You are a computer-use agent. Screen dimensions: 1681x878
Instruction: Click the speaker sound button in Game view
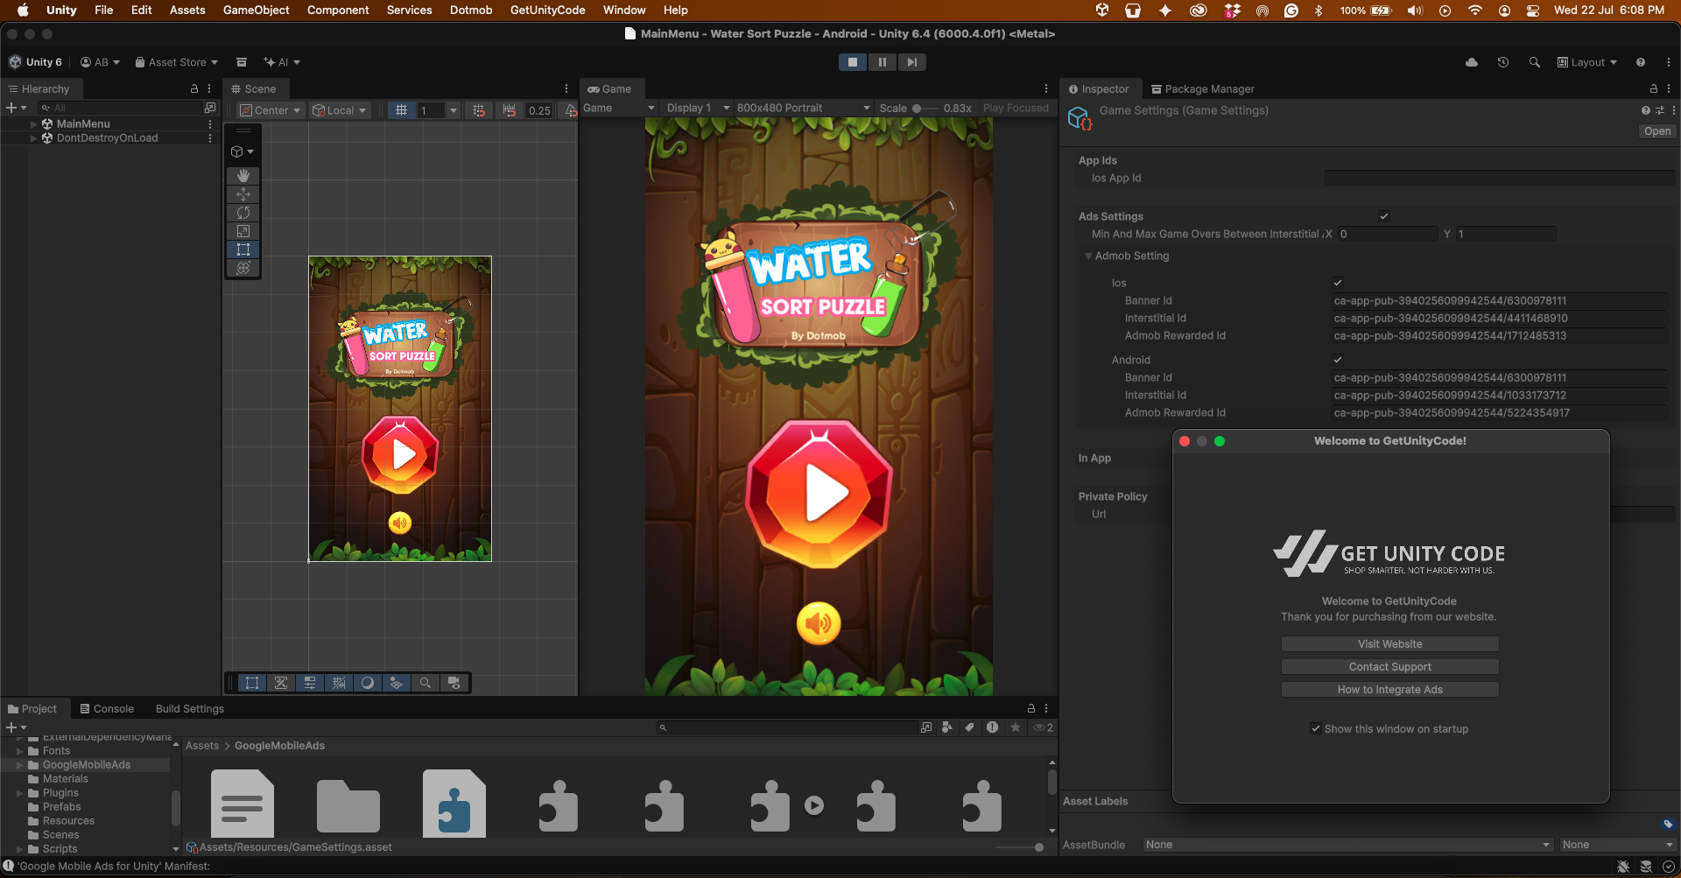point(819,623)
